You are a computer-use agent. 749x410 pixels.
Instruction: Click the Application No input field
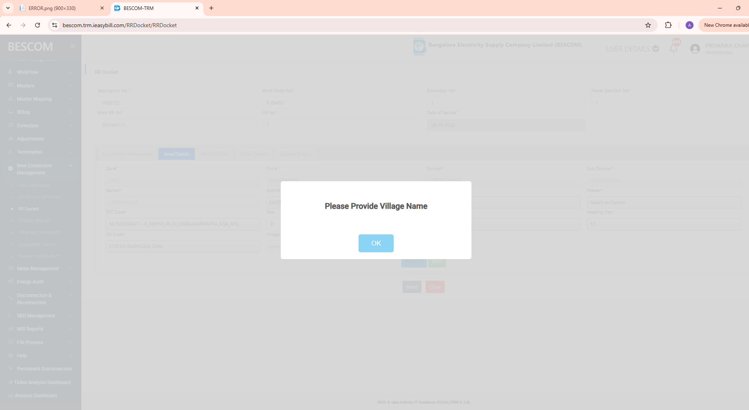click(x=177, y=103)
